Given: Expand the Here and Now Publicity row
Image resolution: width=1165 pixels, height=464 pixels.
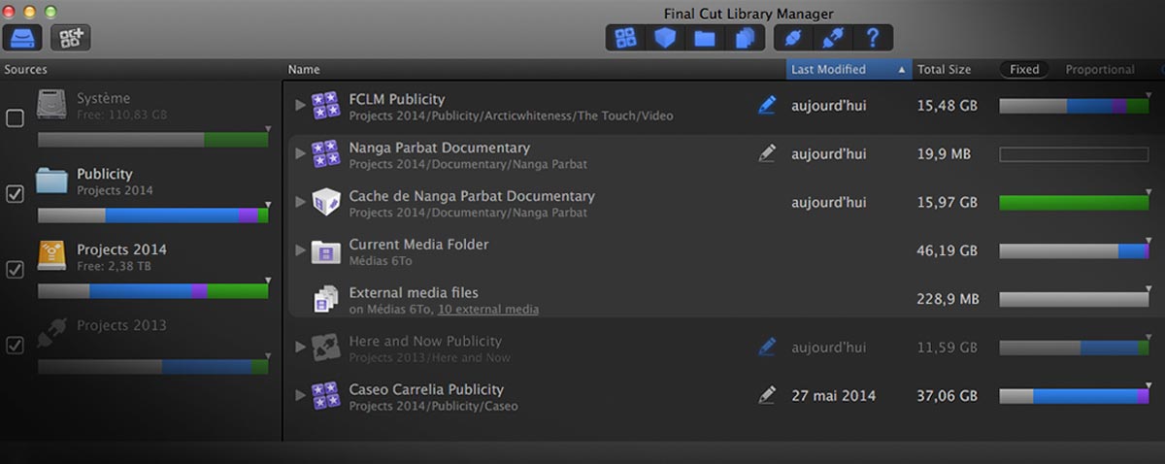Looking at the screenshot, I should tap(300, 347).
